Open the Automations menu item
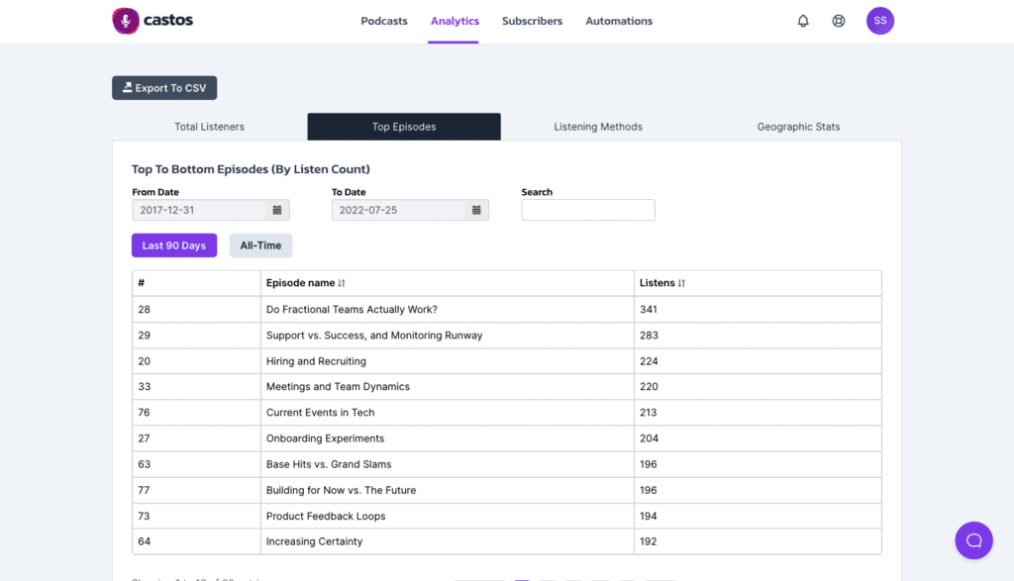The width and height of the screenshot is (1014, 581). [619, 21]
